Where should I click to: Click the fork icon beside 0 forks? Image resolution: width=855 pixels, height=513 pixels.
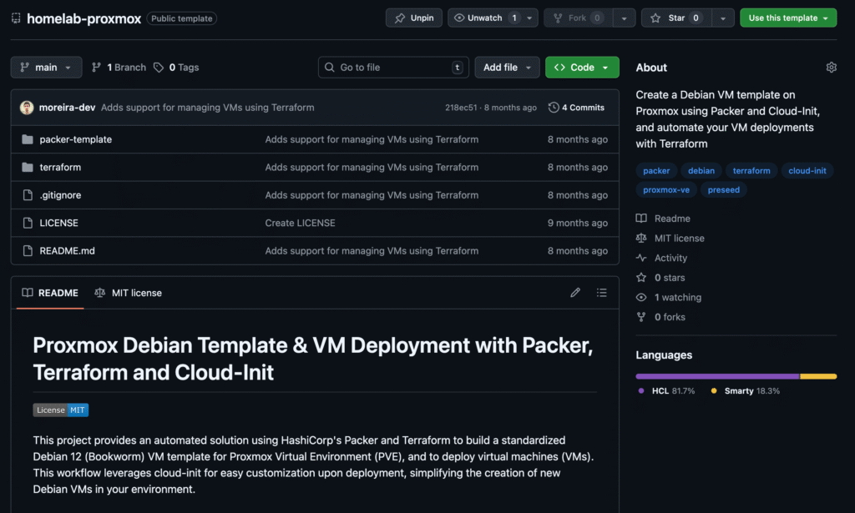641,317
